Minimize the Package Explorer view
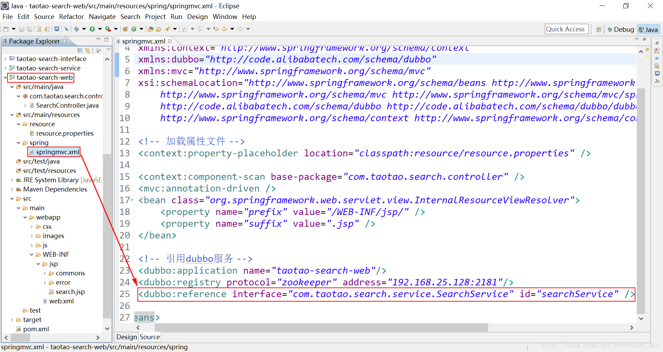Image resolution: width=663 pixels, height=352 pixels. (x=98, y=39)
